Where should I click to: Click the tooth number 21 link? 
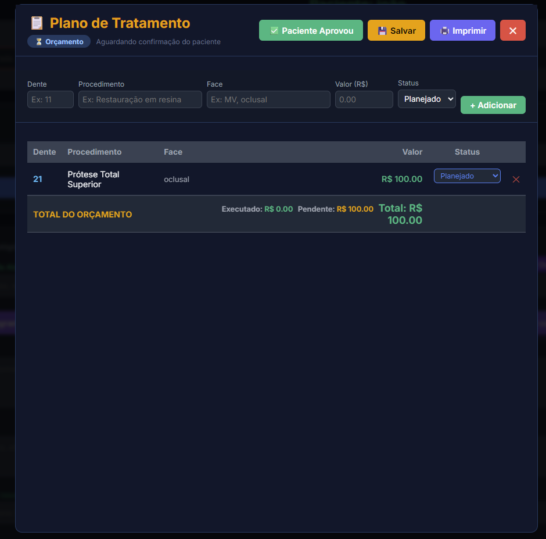37,179
